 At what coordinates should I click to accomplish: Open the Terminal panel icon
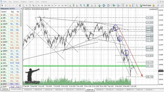point(133,5)
